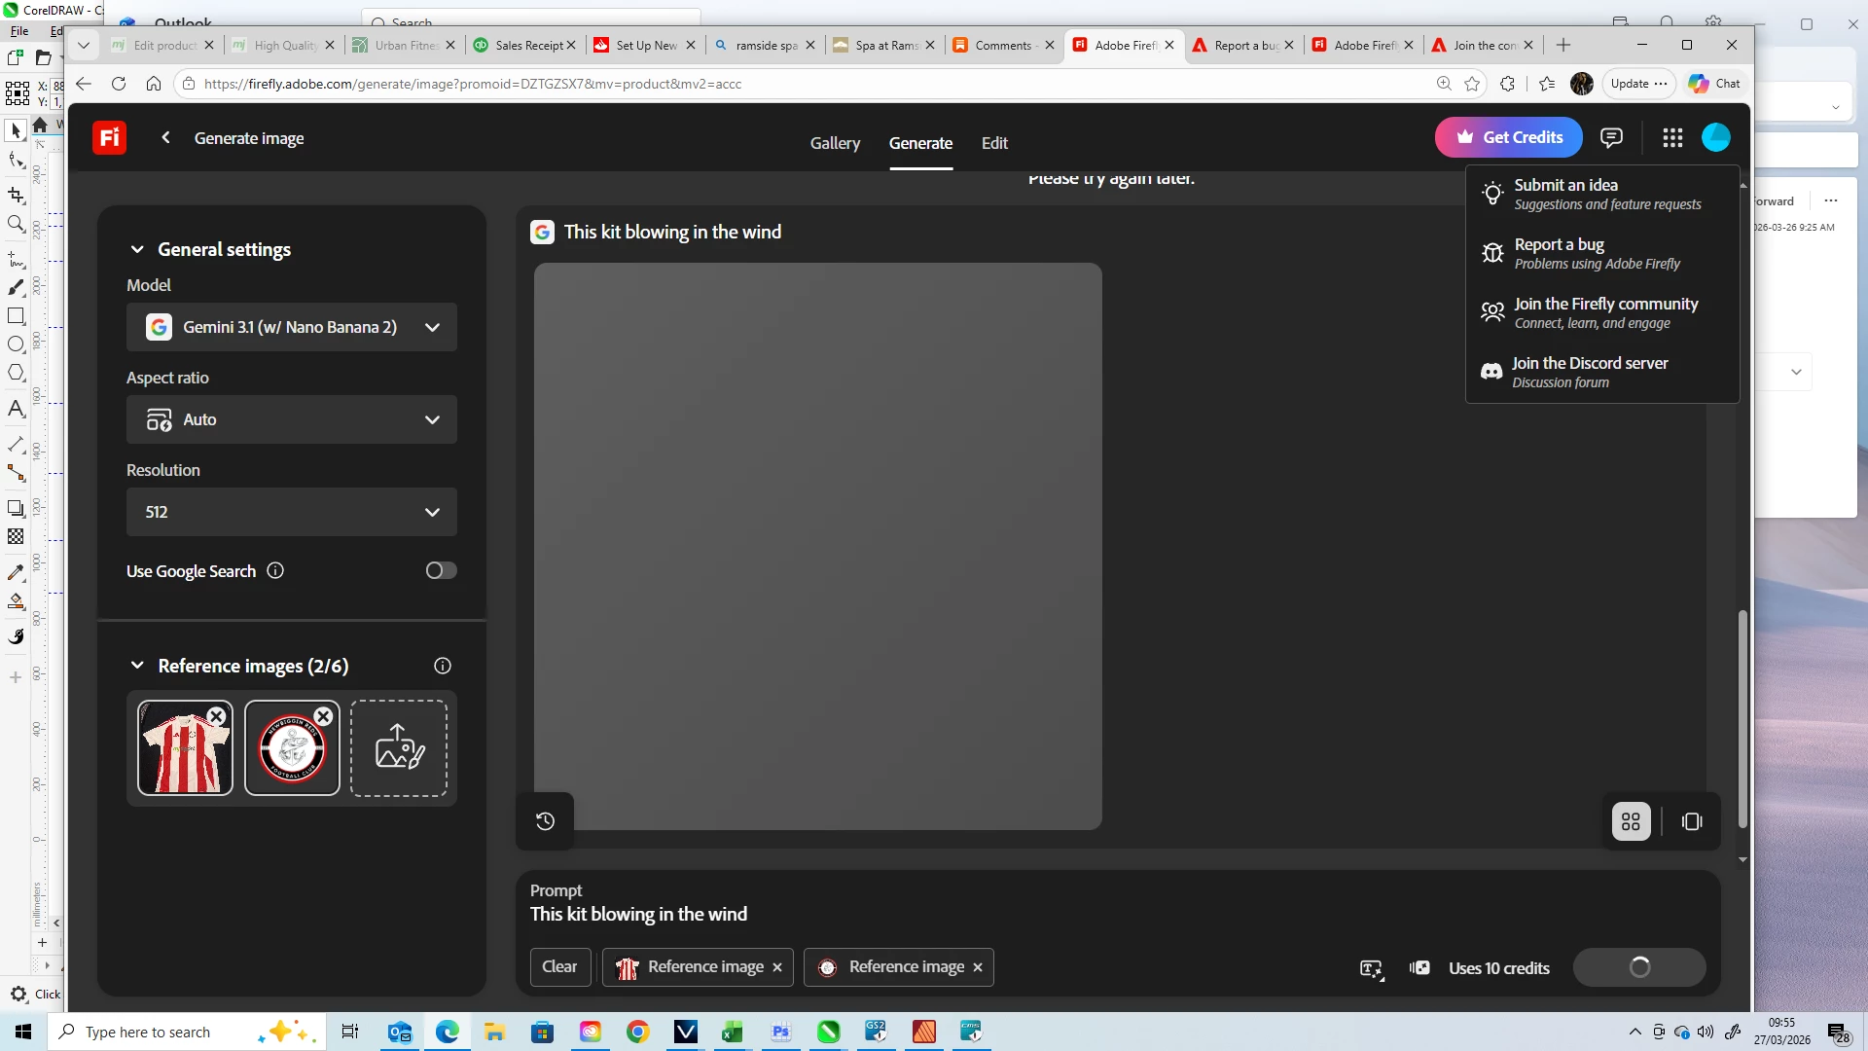Open generation history clock icon
Viewport: 1868px width, 1051px height.
(x=545, y=821)
